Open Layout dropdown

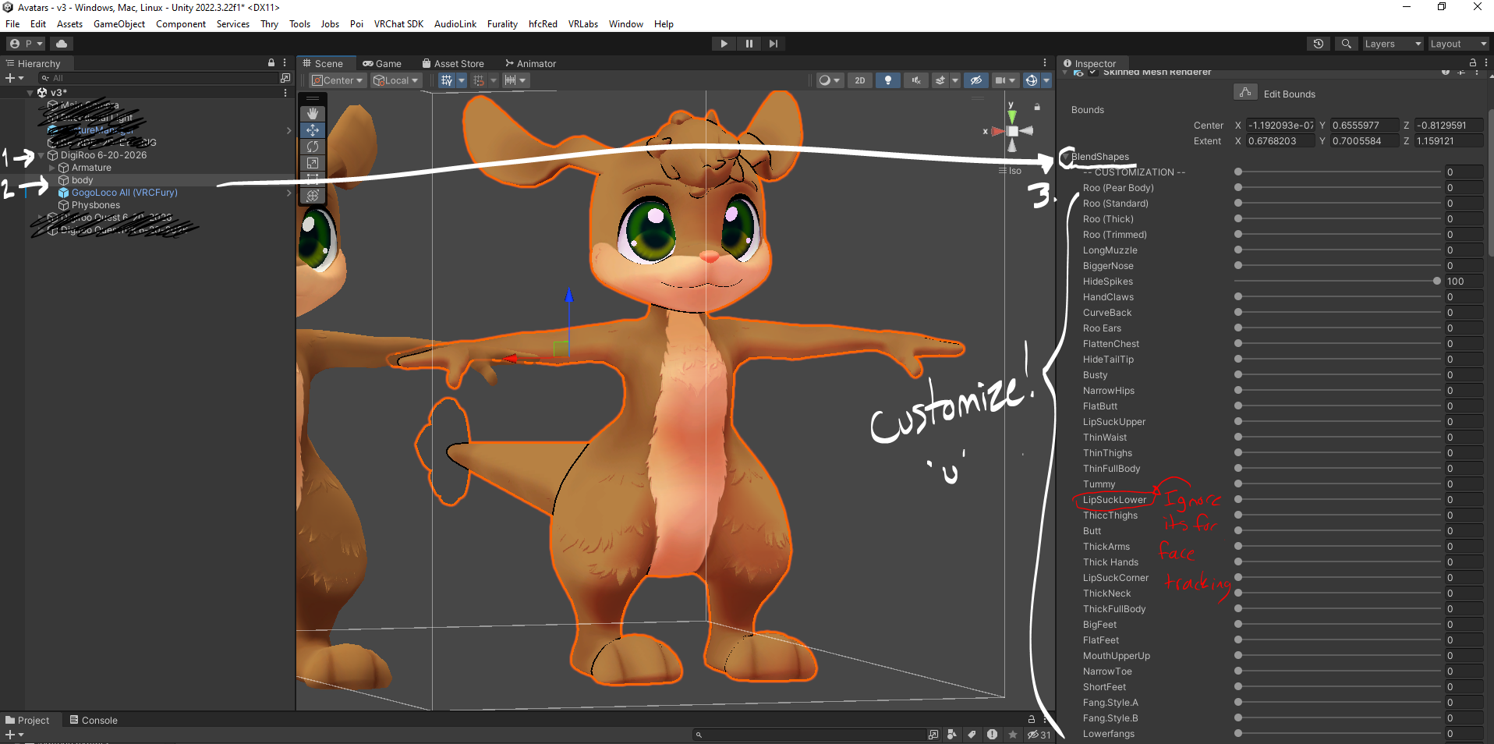point(1459,44)
